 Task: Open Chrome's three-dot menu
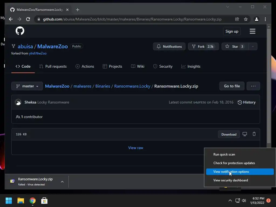(265, 19)
